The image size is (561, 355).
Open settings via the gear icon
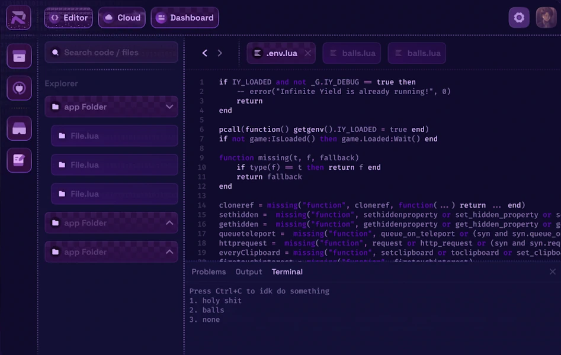(x=519, y=18)
